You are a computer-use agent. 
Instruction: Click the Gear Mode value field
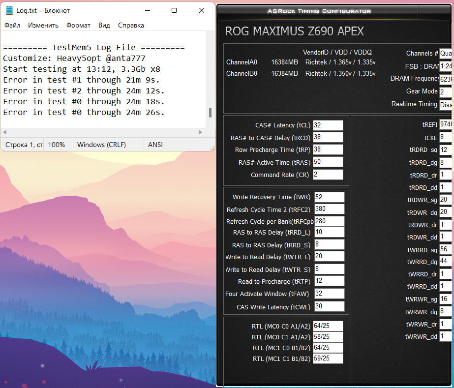tap(446, 92)
